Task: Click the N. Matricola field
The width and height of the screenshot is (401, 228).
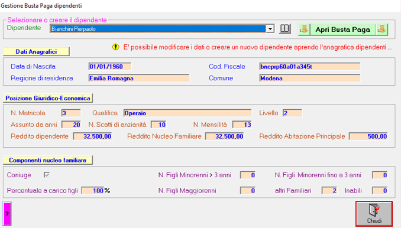Action: tap(71, 113)
